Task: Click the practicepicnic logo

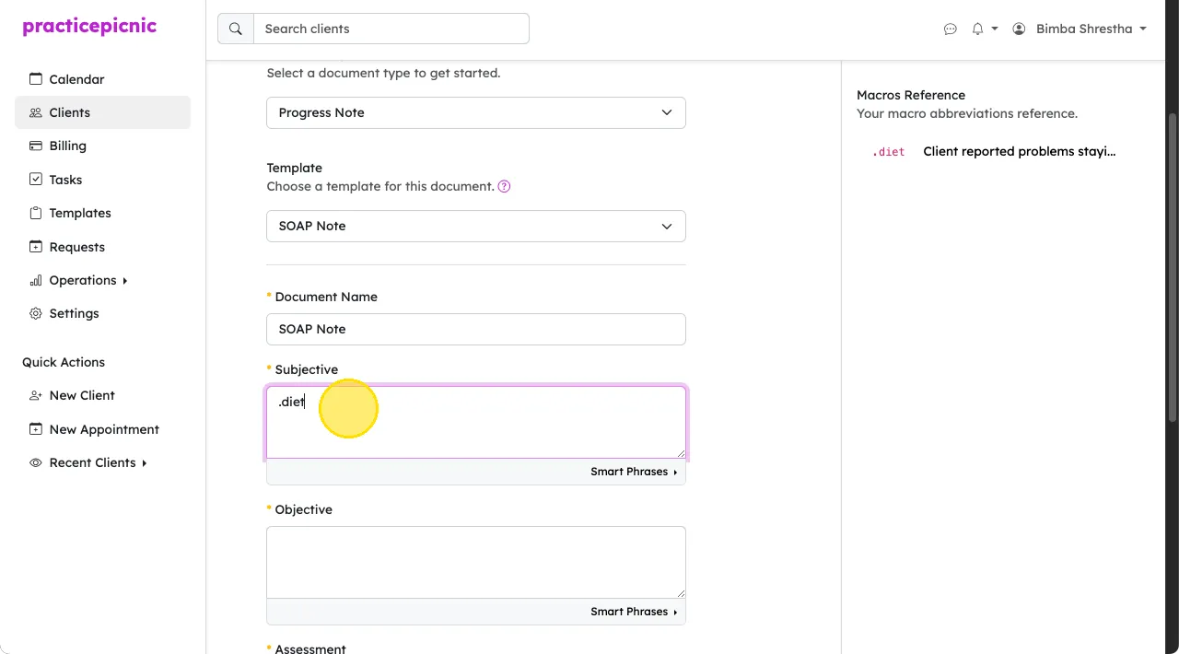Action: click(x=89, y=27)
